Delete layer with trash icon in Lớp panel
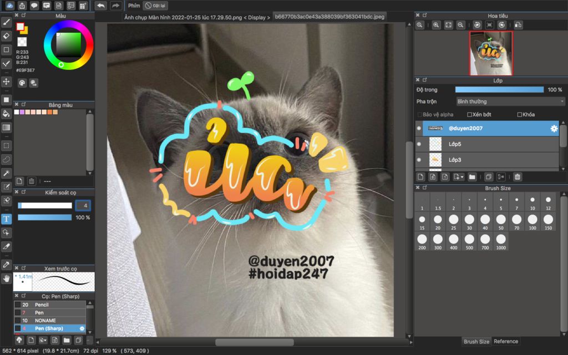568x355 pixels. point(518,177)
